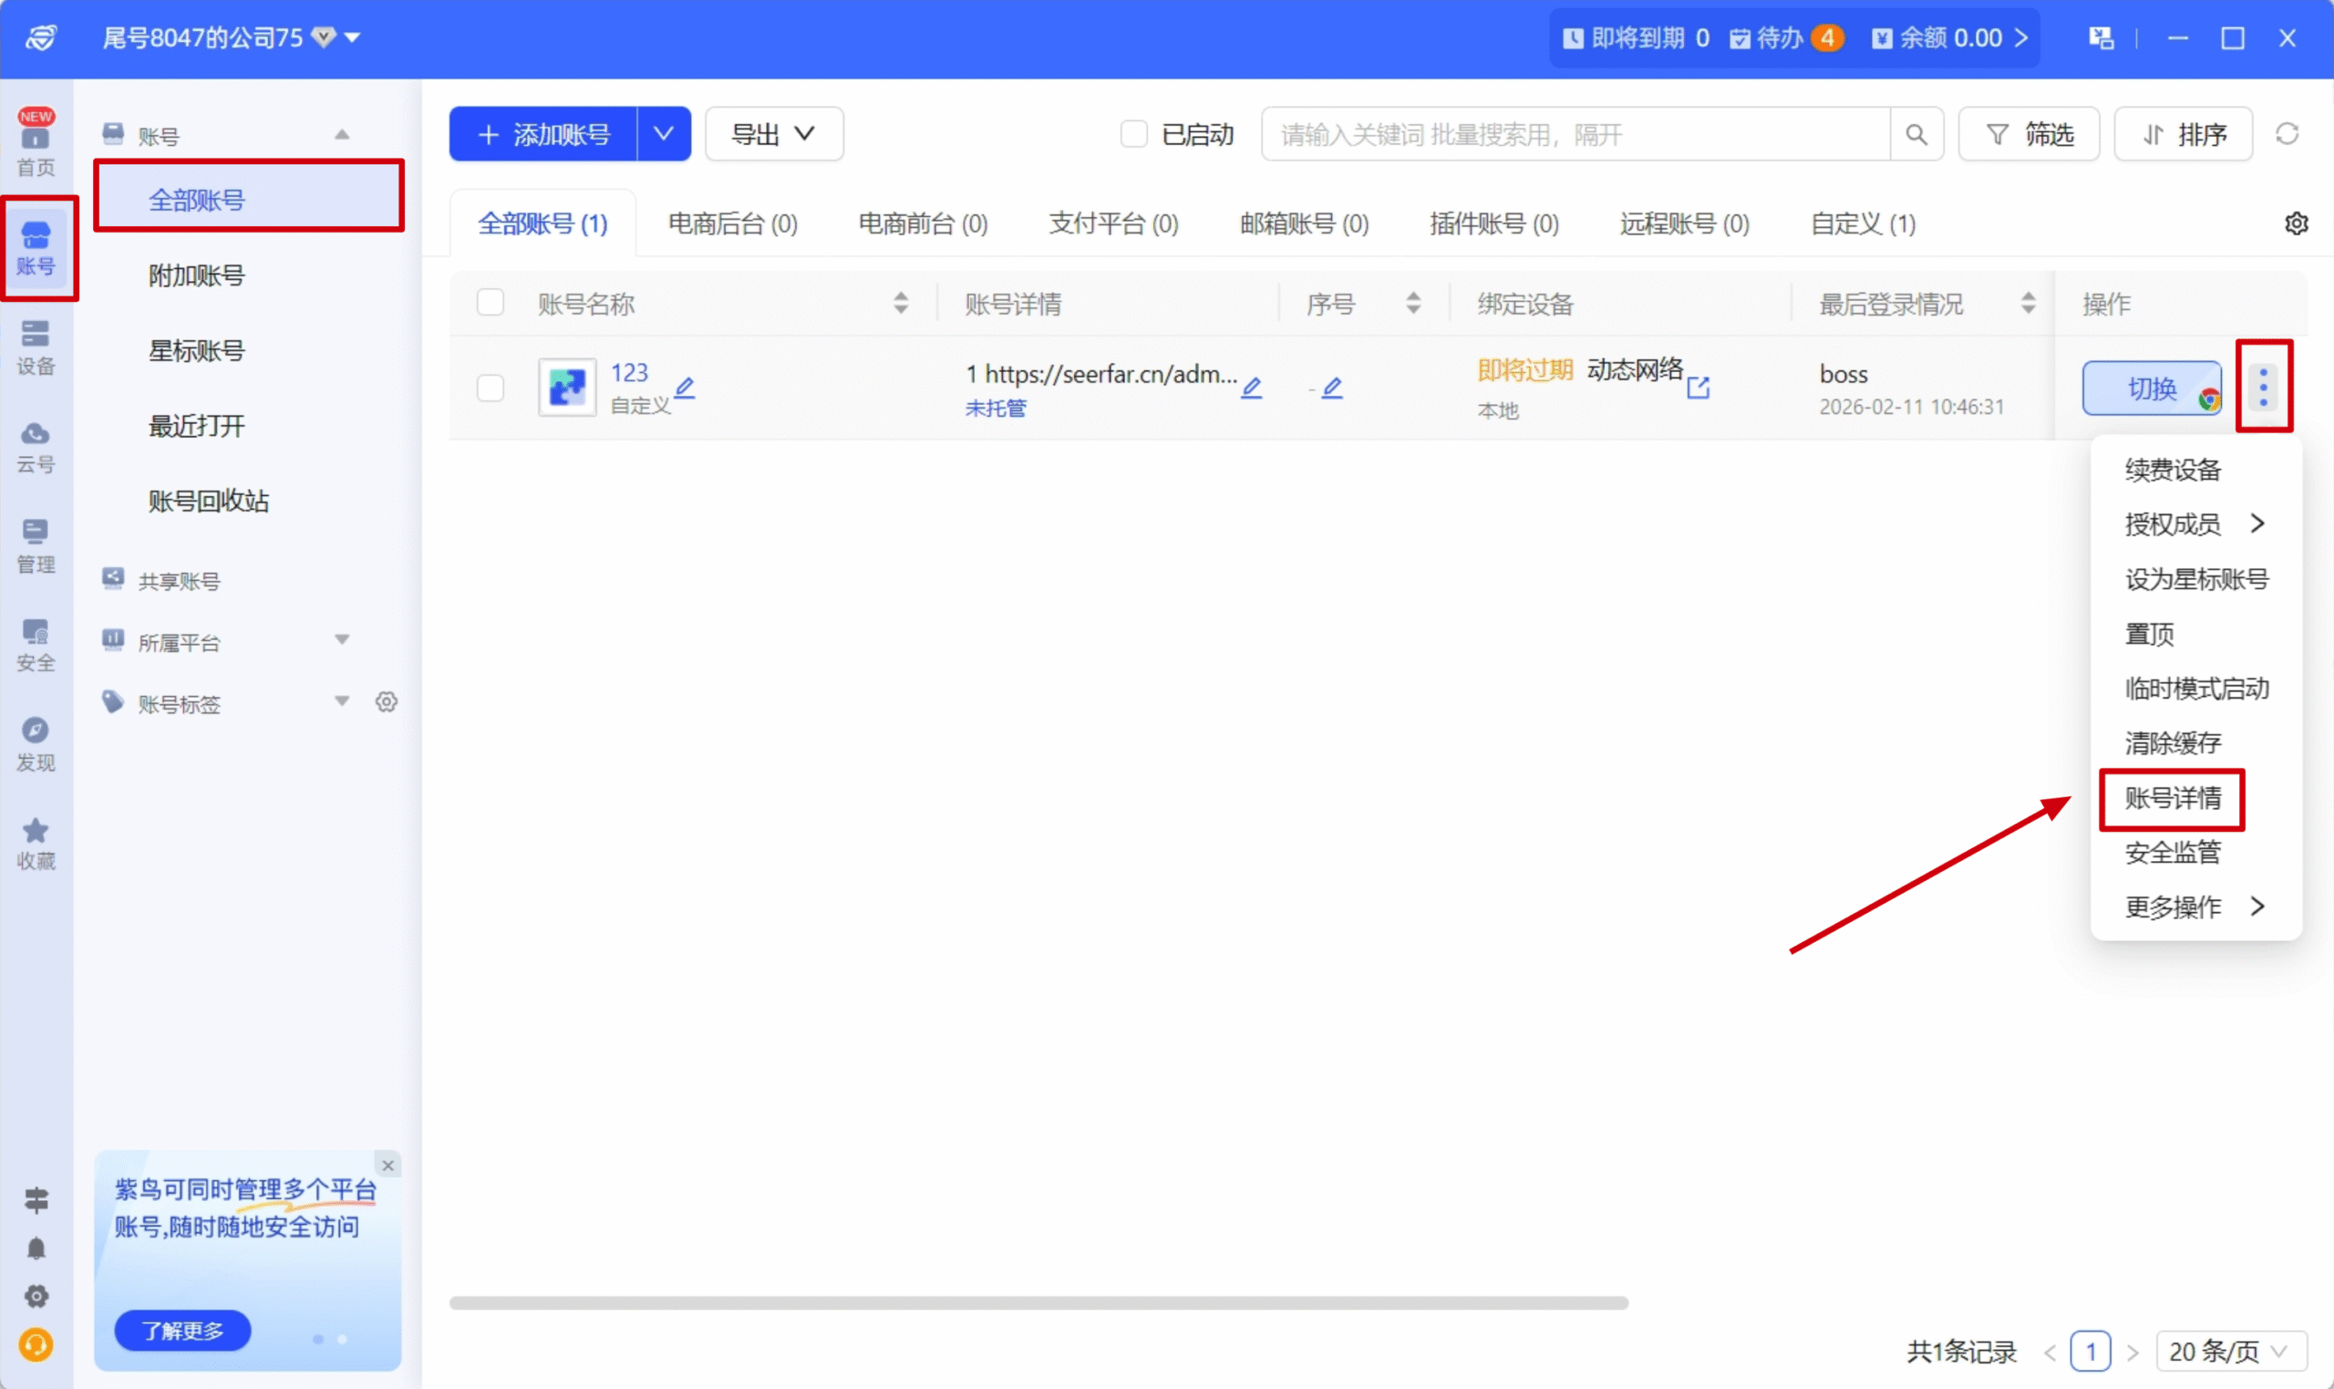The image size is (2334, 1389).
Task: Open the column settings gear icon
Action: point(2296,223)
